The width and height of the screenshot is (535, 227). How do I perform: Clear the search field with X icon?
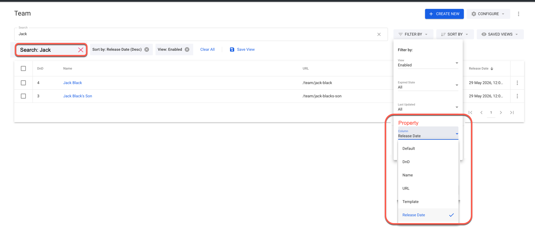point(379,34)
